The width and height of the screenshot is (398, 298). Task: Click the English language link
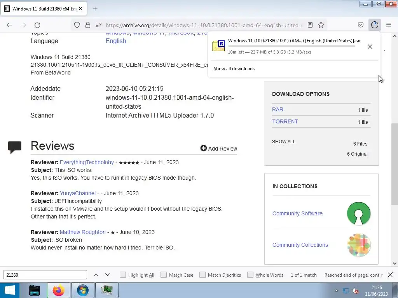pos(116,41)
